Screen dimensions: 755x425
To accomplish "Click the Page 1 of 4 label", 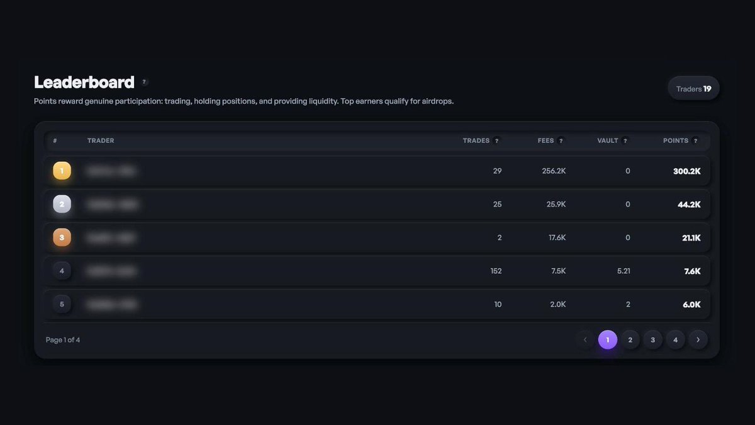I will pyautogui.click(x=63, y=340).
